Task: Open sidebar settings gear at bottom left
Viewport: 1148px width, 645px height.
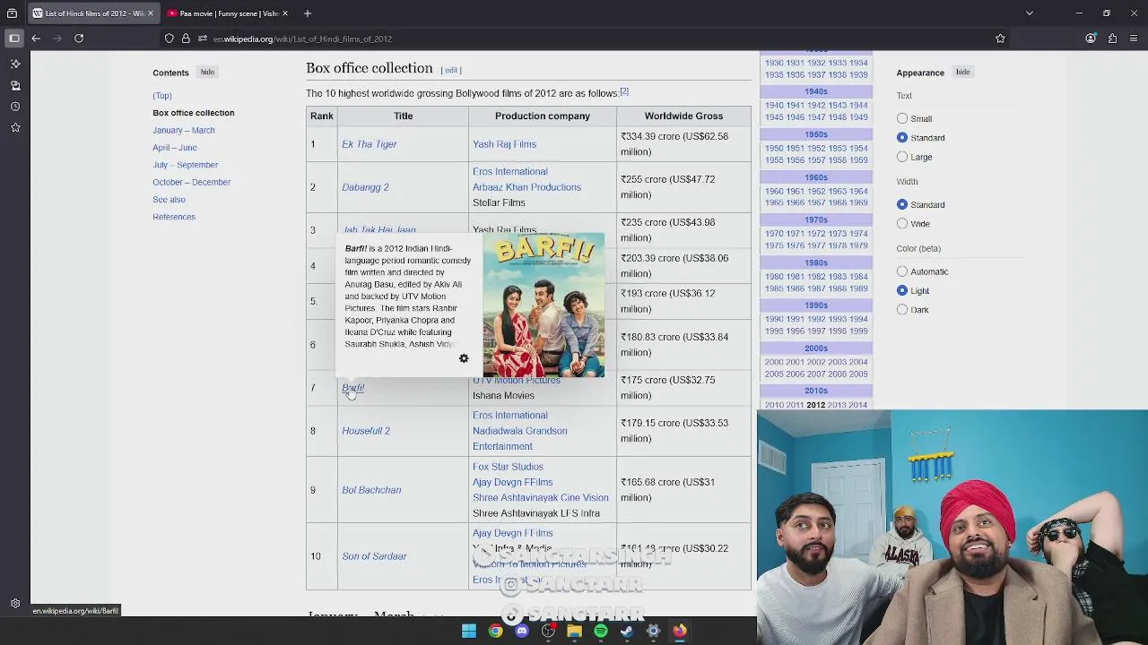Action: 15,604
